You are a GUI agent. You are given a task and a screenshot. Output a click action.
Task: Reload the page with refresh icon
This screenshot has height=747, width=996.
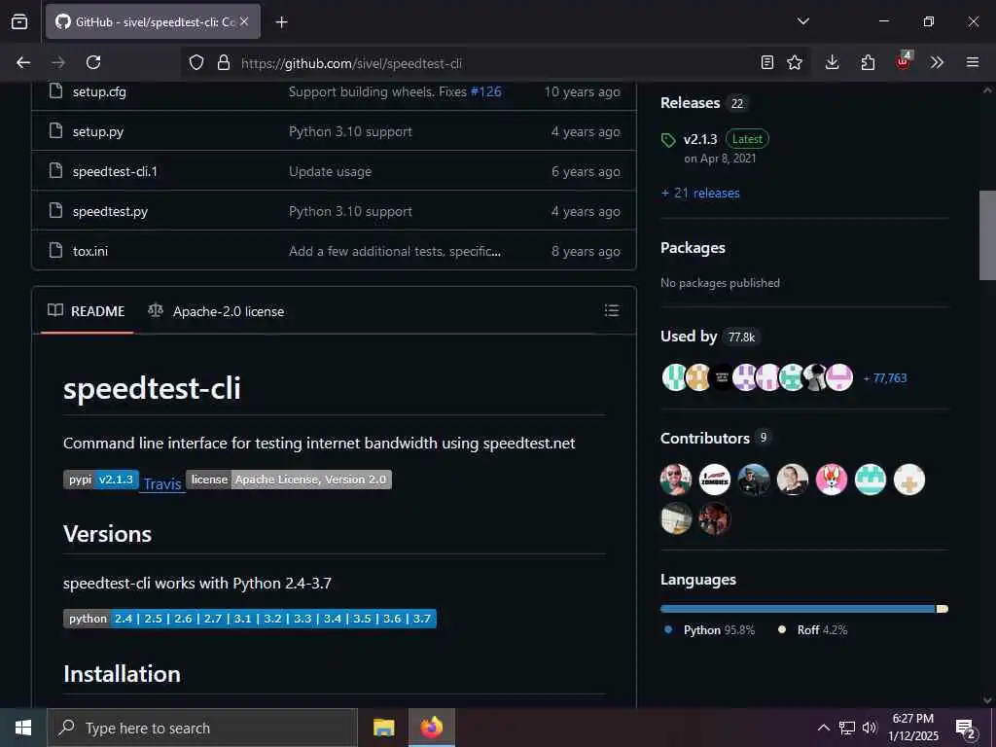pyautogui.click(x=93, y=62)
